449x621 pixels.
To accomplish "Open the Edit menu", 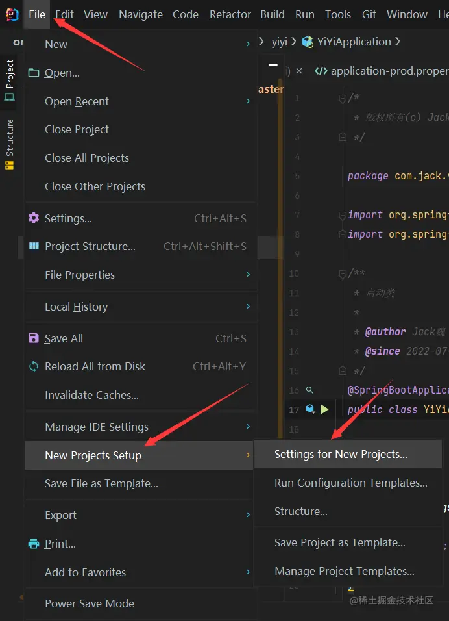I will tap(64, 15).
